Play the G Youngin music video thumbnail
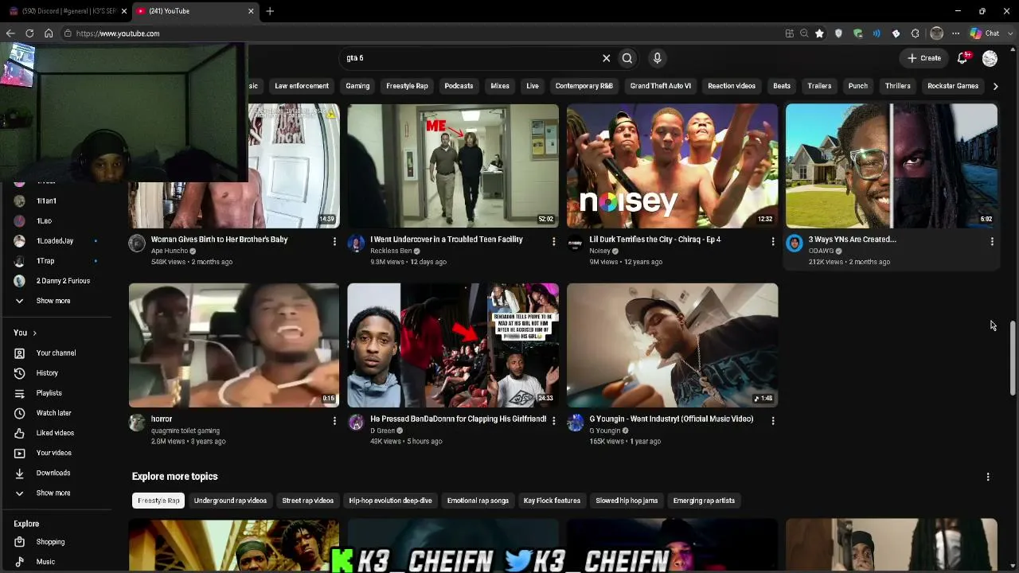The width and height of the screenshot is (1019, 573). point(672,345)
